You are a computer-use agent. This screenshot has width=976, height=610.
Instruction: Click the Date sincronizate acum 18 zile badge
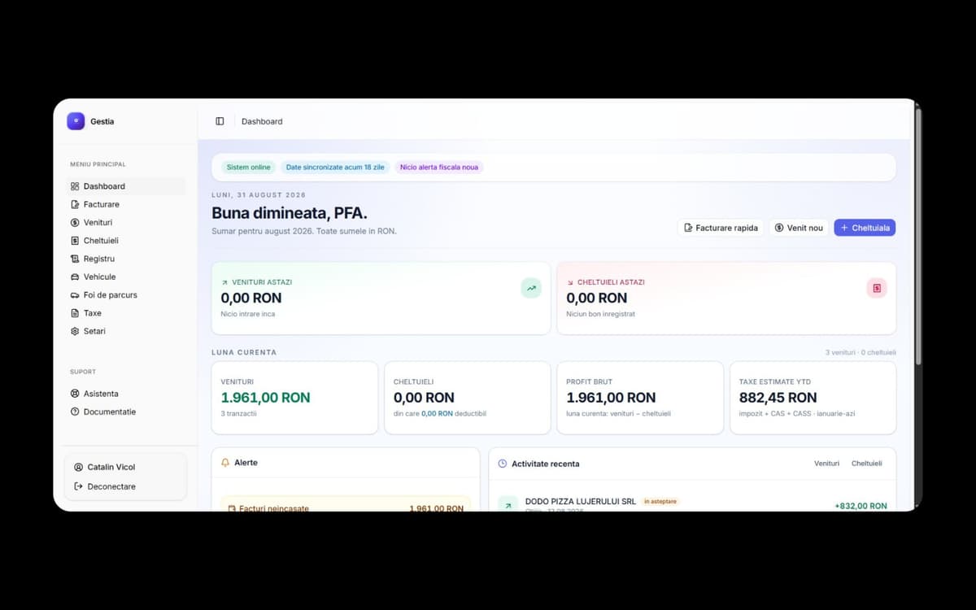335,168
